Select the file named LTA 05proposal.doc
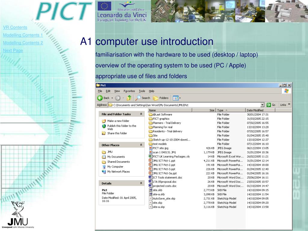 pyautogui.click(x=165, y=182)
